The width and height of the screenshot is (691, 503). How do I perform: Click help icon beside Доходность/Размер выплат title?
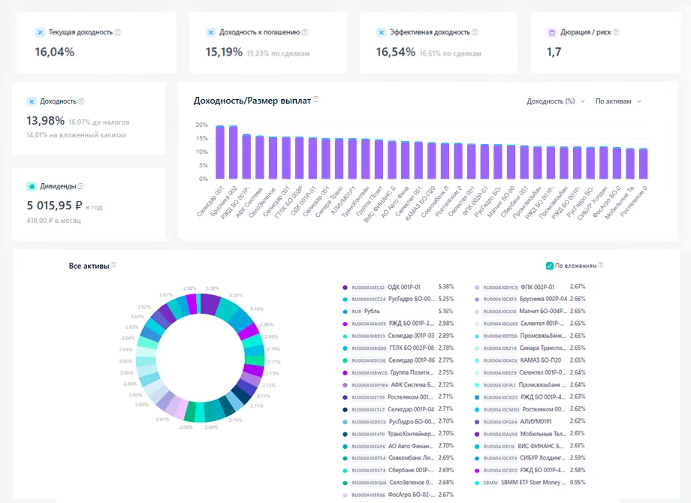coord(316,100)
